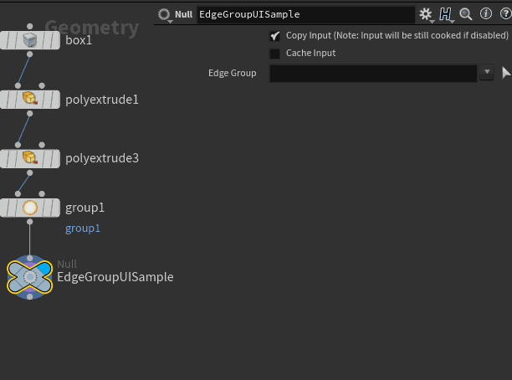Screen dimensions: 512x380
Task: Select the polyextrude3 node icon
Action: pyautogui.click(x=30, y=157)
